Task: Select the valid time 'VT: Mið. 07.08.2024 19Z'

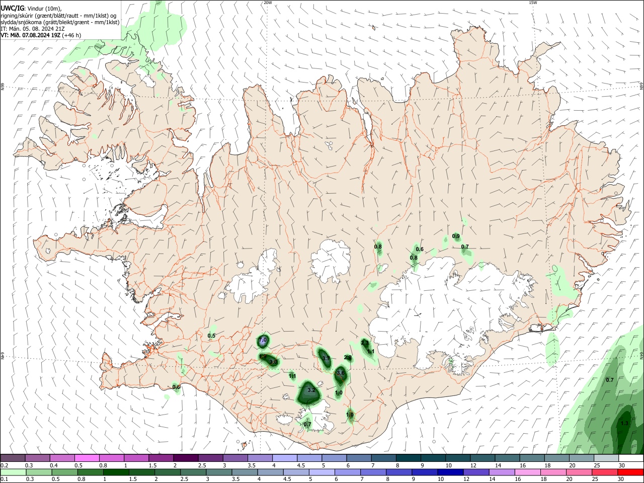Action: point(31,35)
